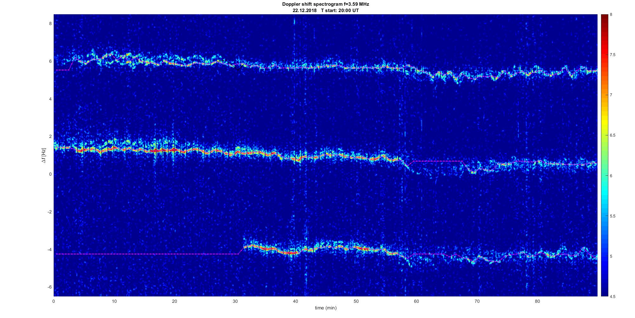The image size is (635, 318).
Task: Click the date line '22.12.2018 T start: 20:00 UT'
Action: point(326,10)
